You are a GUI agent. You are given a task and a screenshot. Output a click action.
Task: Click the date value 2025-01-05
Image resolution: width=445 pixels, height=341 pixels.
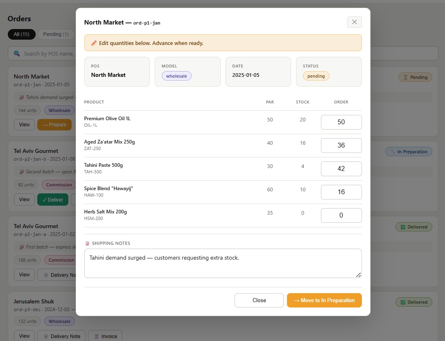[246, 75]
